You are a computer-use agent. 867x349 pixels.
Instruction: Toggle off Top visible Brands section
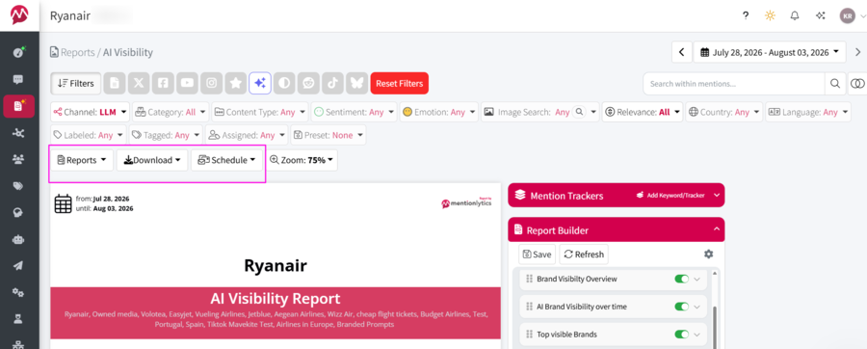click(x=681, y=335)
